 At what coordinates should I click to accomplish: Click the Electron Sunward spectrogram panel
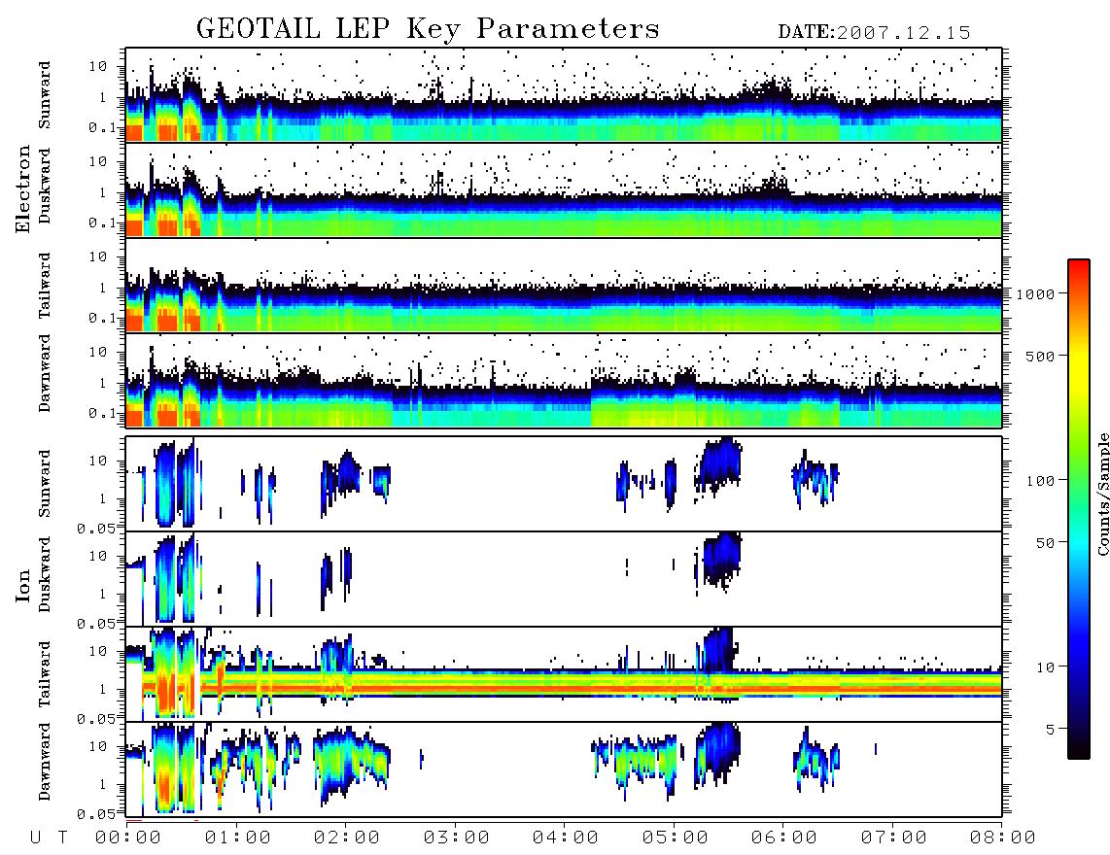(x=564, y=95)
